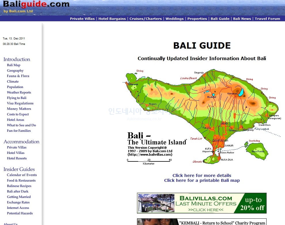Open the Climate sidebar link
This screenshot has height=225, width=285.
pyautogui.click(x=13, y=81)
